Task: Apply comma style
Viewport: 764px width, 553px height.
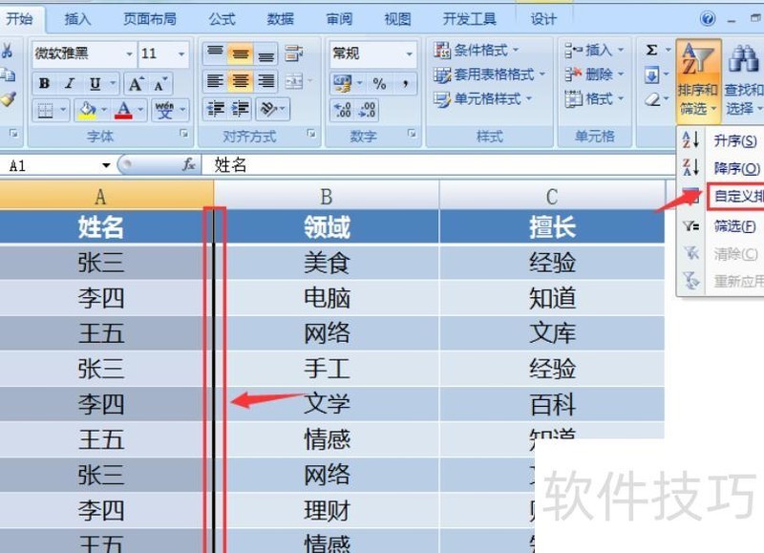Action: (x=405, y=83)
